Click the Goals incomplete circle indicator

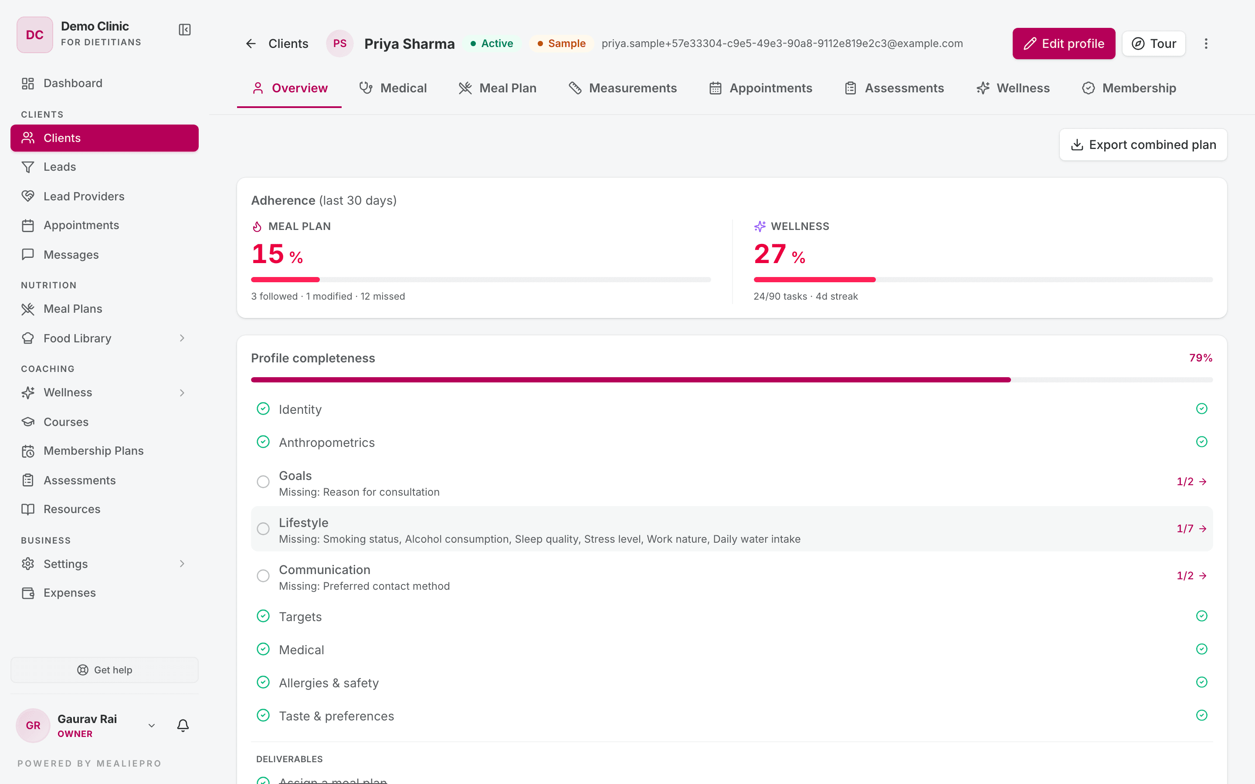pos(264,482)
